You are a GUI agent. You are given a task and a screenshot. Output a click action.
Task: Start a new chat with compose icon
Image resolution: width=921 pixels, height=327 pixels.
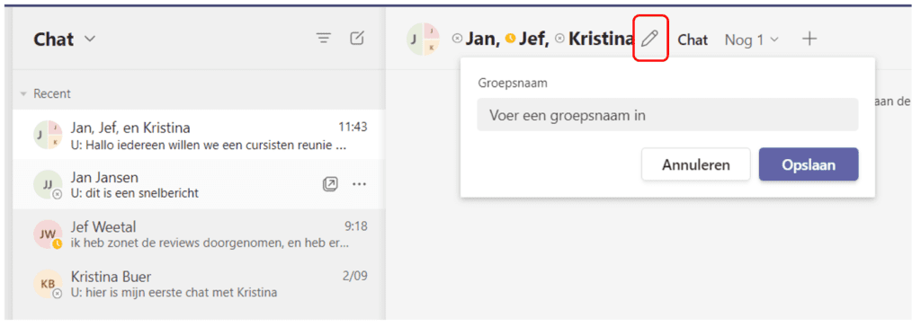click(357, 39)
